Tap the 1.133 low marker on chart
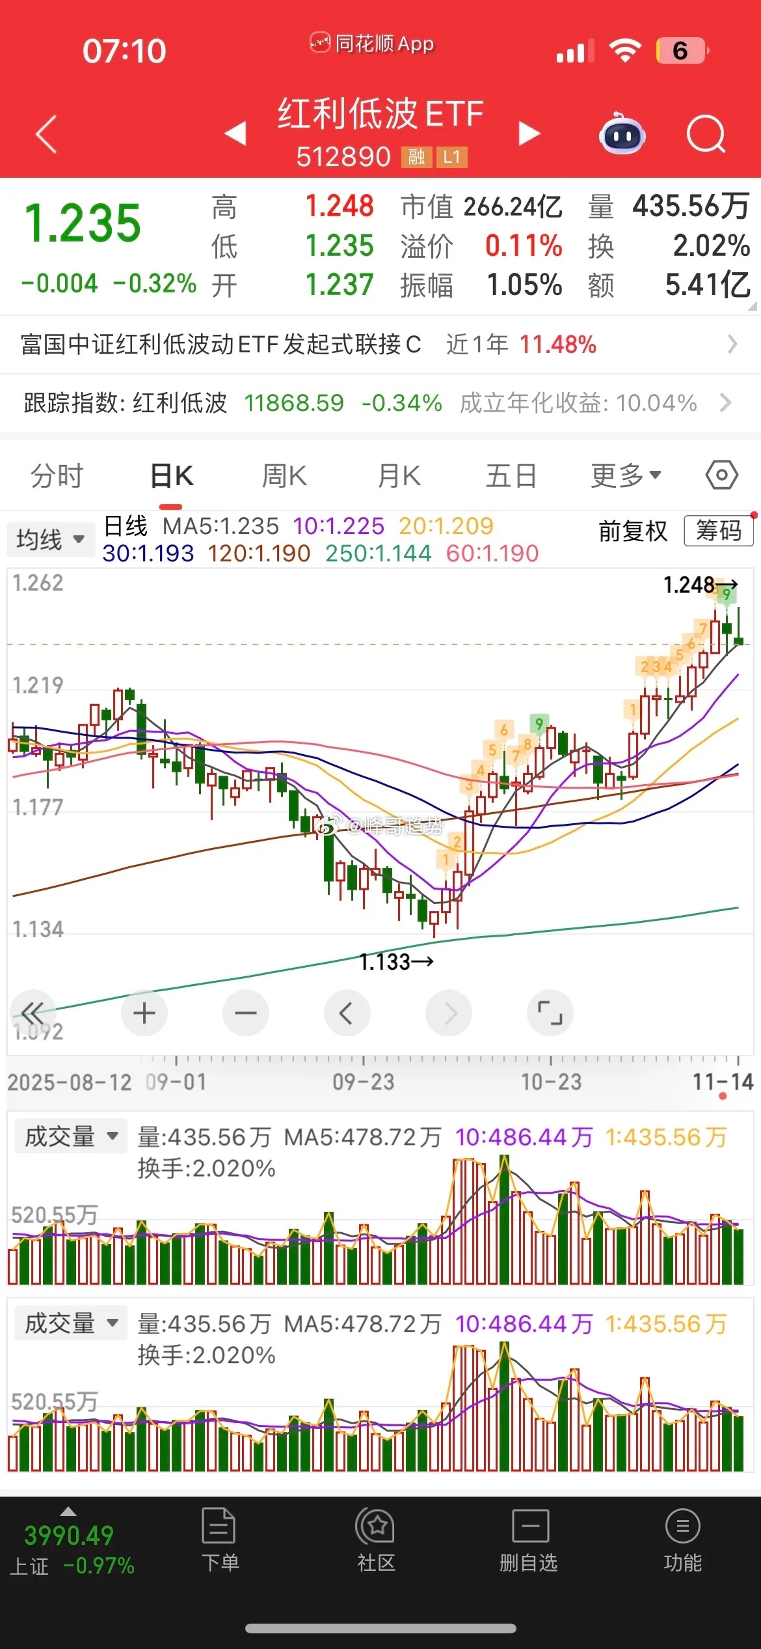Image resolution: width=761 pixels, height=1649 pixels. pyautogui.click(x=396, y=961)
